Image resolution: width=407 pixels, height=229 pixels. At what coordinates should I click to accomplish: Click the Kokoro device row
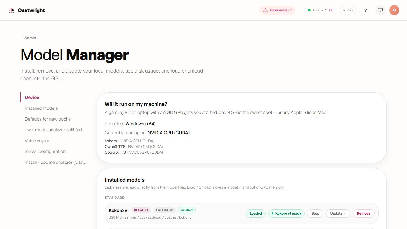pyautogui.click(x=129, y=141)
